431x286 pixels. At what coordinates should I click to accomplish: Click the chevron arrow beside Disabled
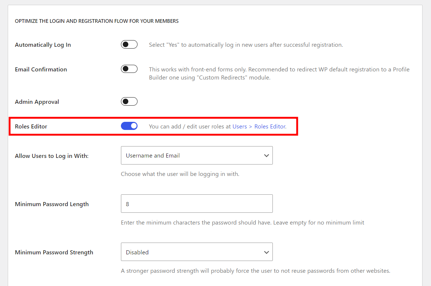tap(266, 253)
